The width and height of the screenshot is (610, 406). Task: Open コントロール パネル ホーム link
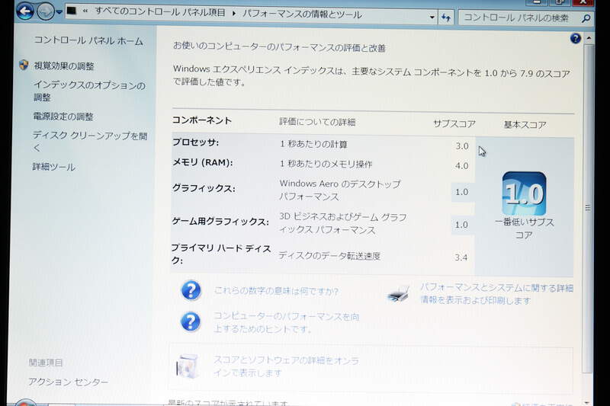click(x=88, y=40)
